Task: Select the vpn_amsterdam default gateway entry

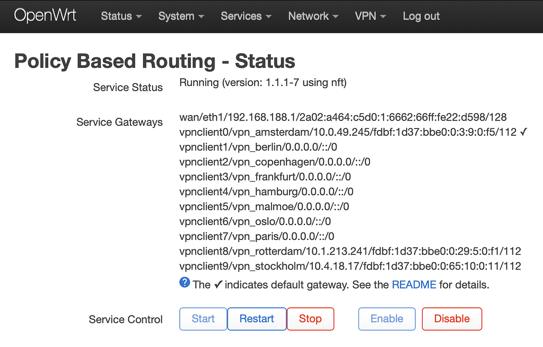Action: pos(350,132)
